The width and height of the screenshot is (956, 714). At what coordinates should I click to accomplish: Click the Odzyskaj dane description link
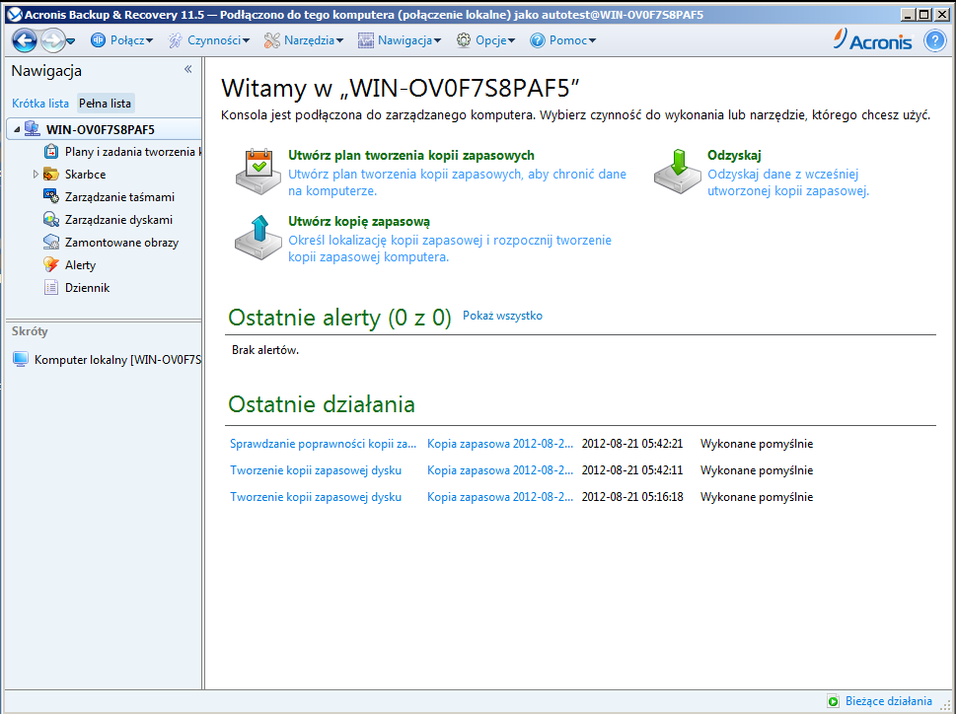(x=788, y=182)
